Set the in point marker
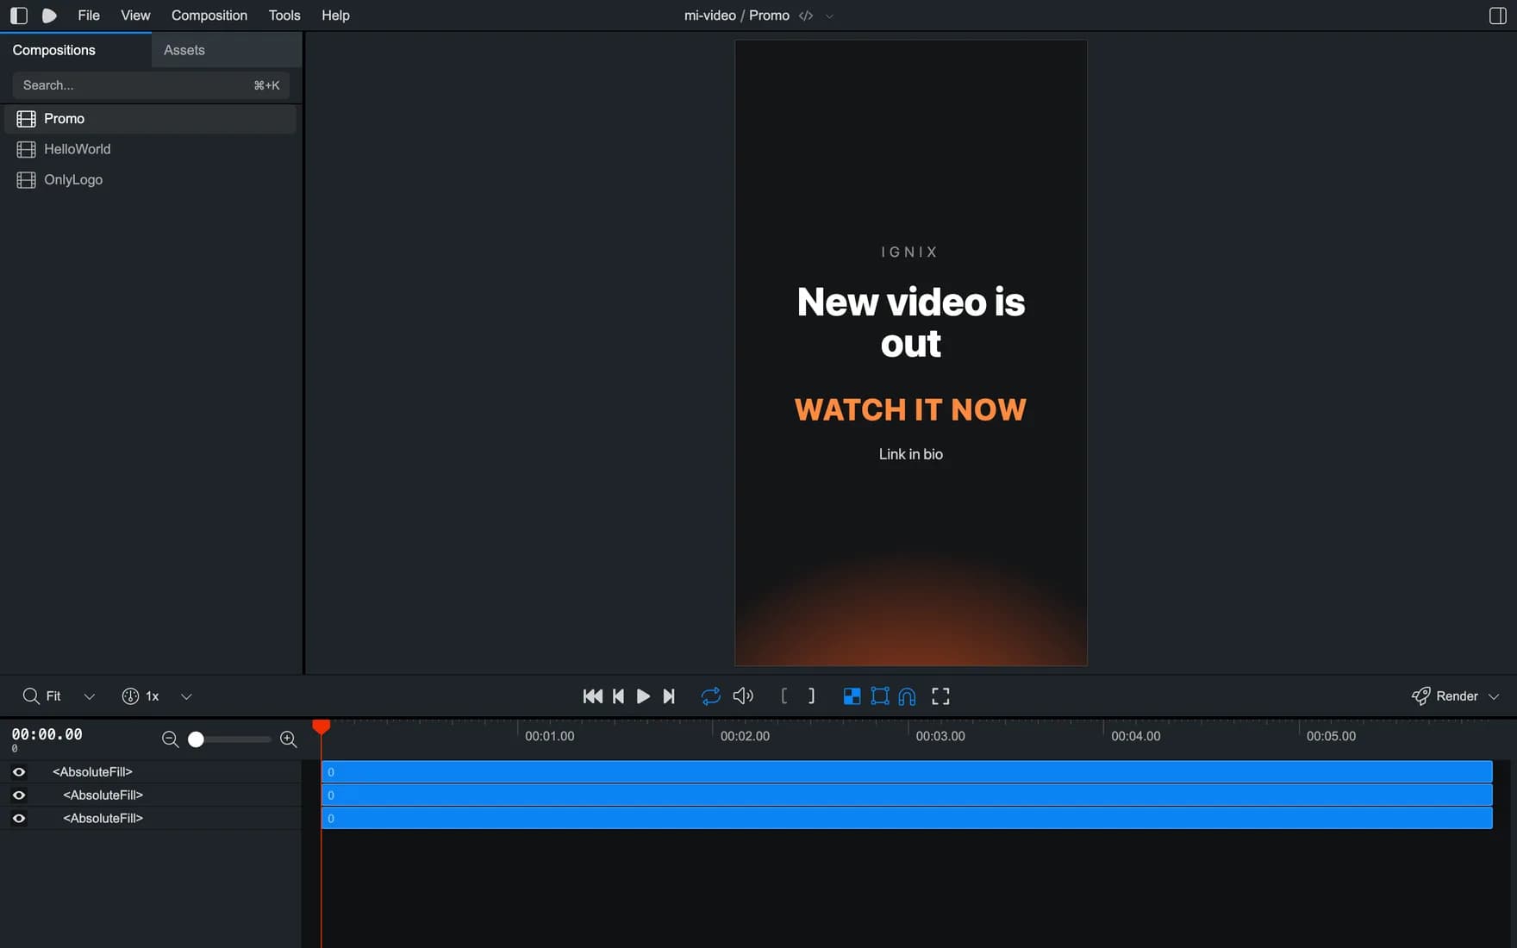This screenshot has width=1517, height=948. (783, 696)
